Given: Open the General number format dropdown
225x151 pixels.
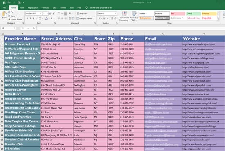Looking at the screenshot, I should (116, 13).
